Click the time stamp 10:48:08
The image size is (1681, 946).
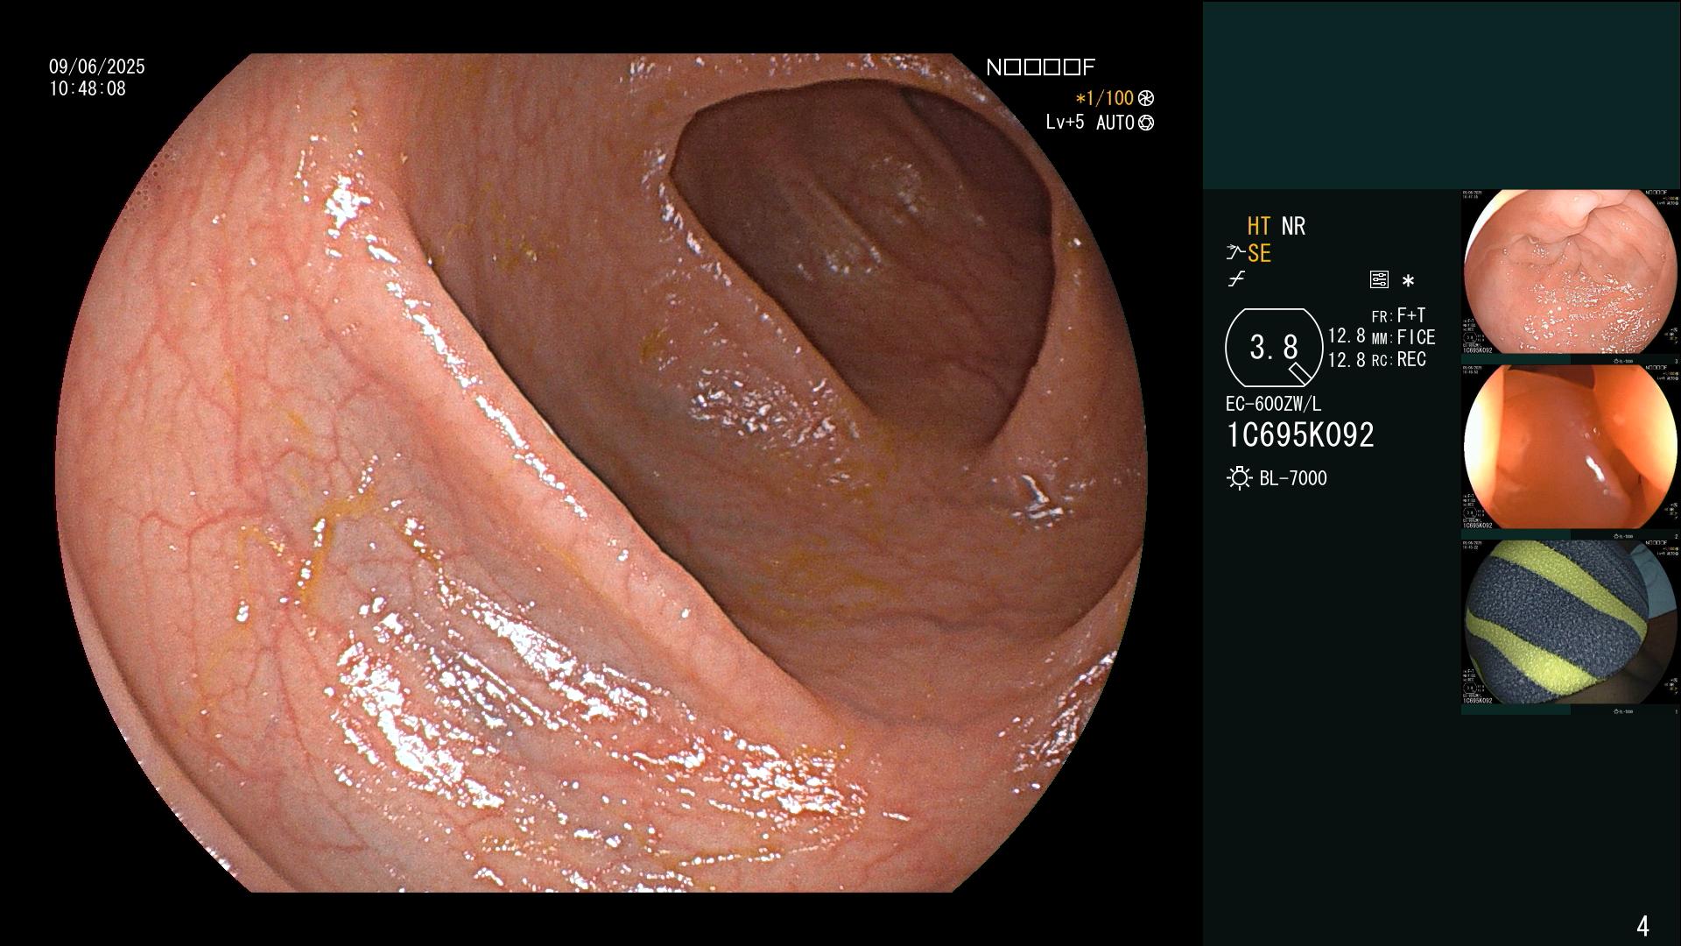pos(88,88)
